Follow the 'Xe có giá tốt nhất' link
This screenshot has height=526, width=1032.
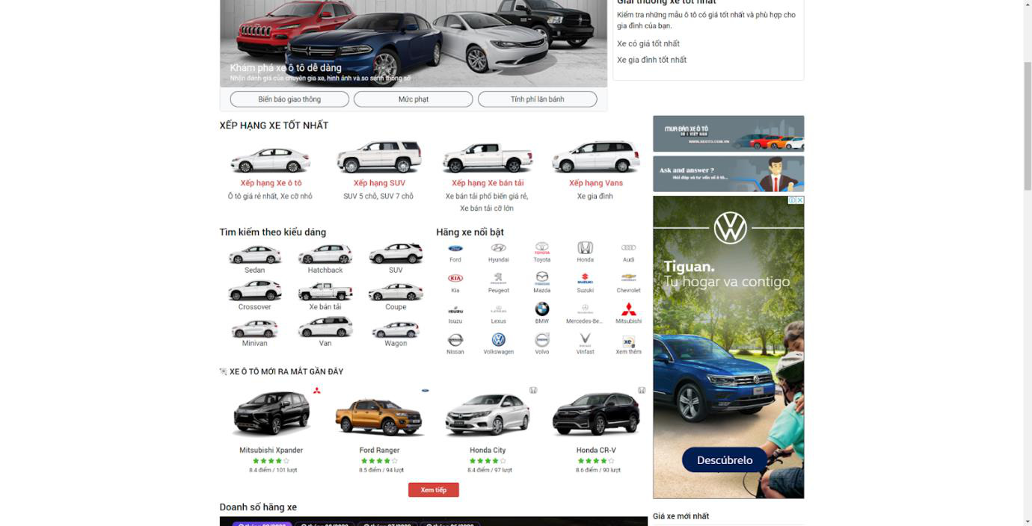click(x=648, y=44)
